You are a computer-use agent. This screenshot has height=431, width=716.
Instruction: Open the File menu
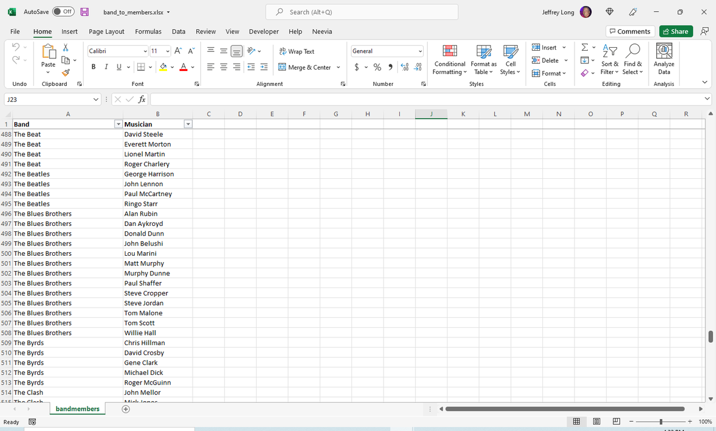point(15,32)
